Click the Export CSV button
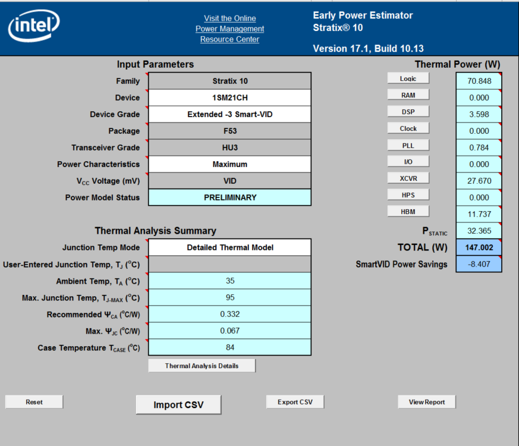 tap(295, 401)
